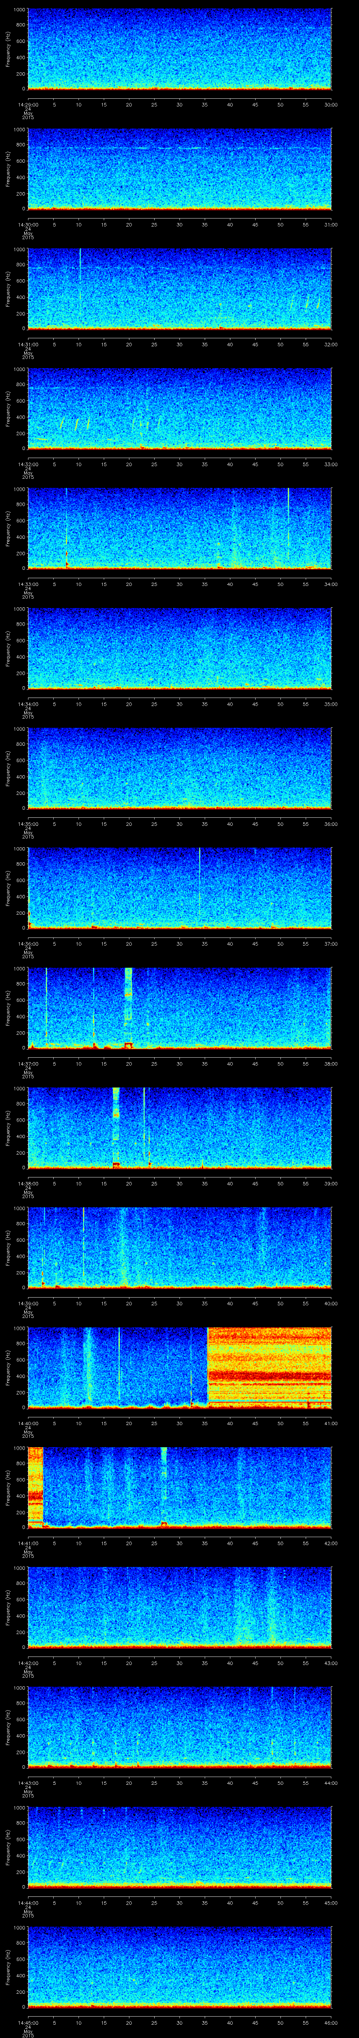Image resolution: width=359 pixels, height=2038 pixels.
Task: Click the 46:00 end time label
Action: [331, 2022]
